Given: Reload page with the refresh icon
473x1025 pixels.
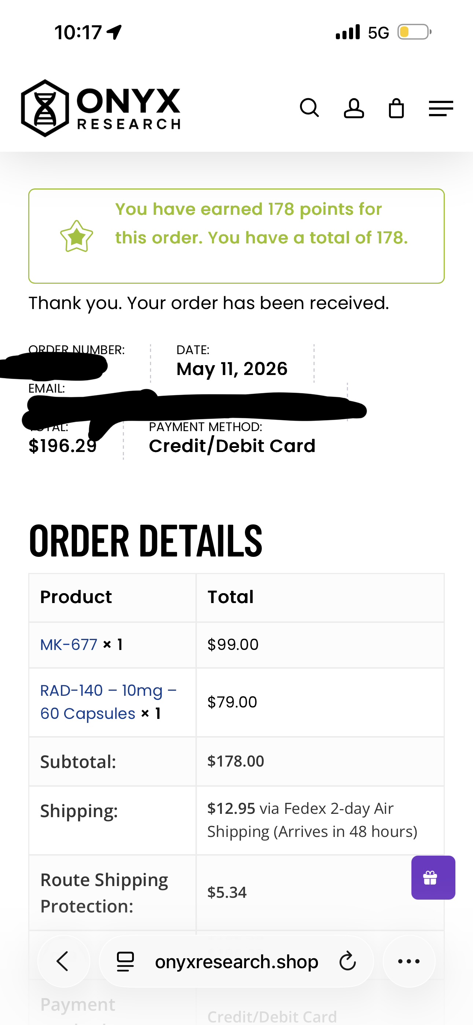Looking at the screenshot, I should (x=347, y=961).
